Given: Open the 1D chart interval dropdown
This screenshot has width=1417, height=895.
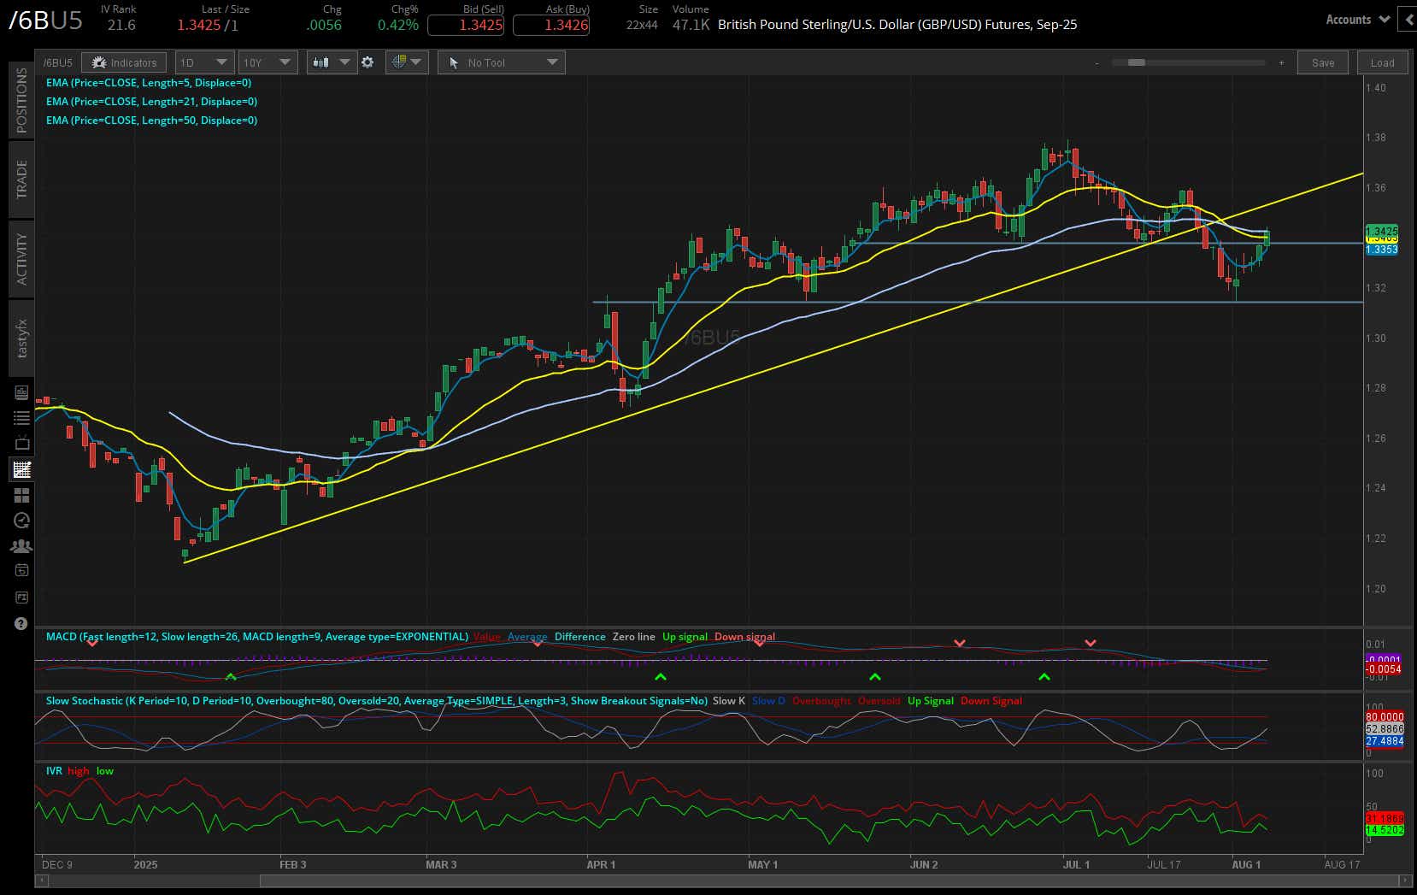Looking at the screenshot, I should 203,62.
